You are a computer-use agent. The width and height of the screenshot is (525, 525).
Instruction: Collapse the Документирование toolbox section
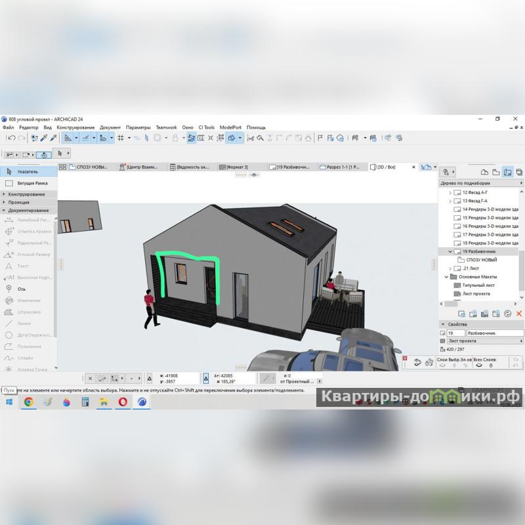tap(28, 210)
